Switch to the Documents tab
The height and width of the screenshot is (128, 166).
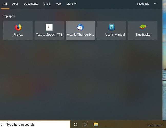31,4
